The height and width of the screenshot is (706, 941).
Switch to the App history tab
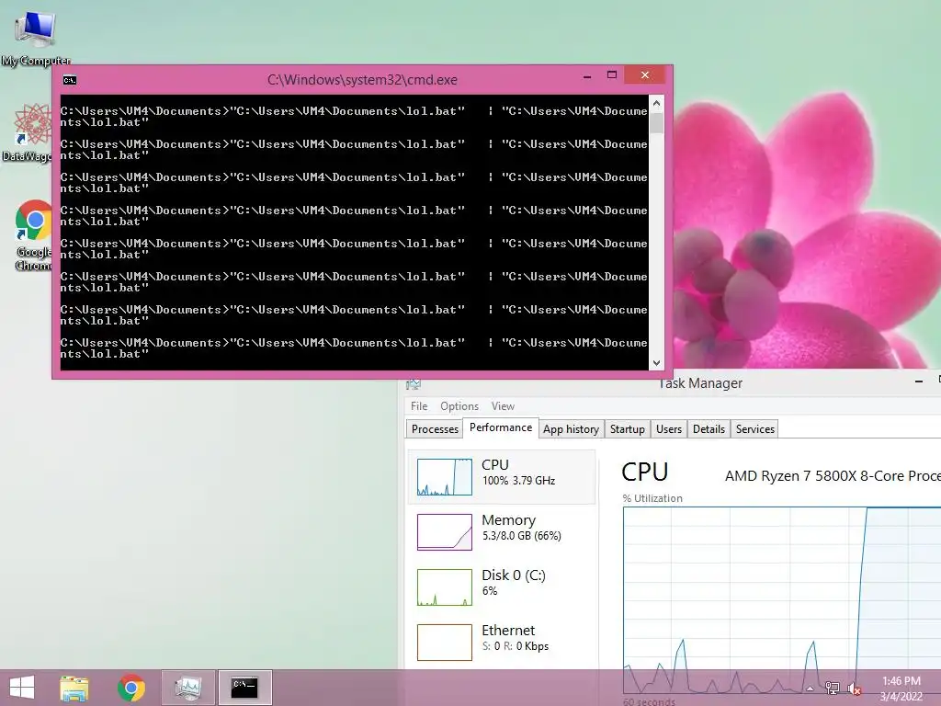571,429
